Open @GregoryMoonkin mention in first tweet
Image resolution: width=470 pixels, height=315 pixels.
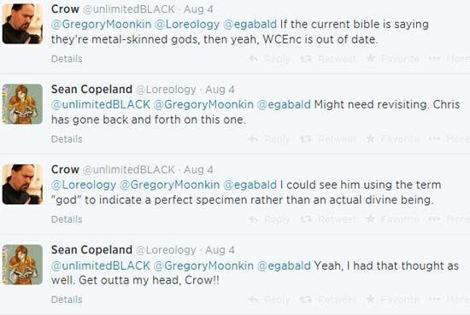click(102, 24)
